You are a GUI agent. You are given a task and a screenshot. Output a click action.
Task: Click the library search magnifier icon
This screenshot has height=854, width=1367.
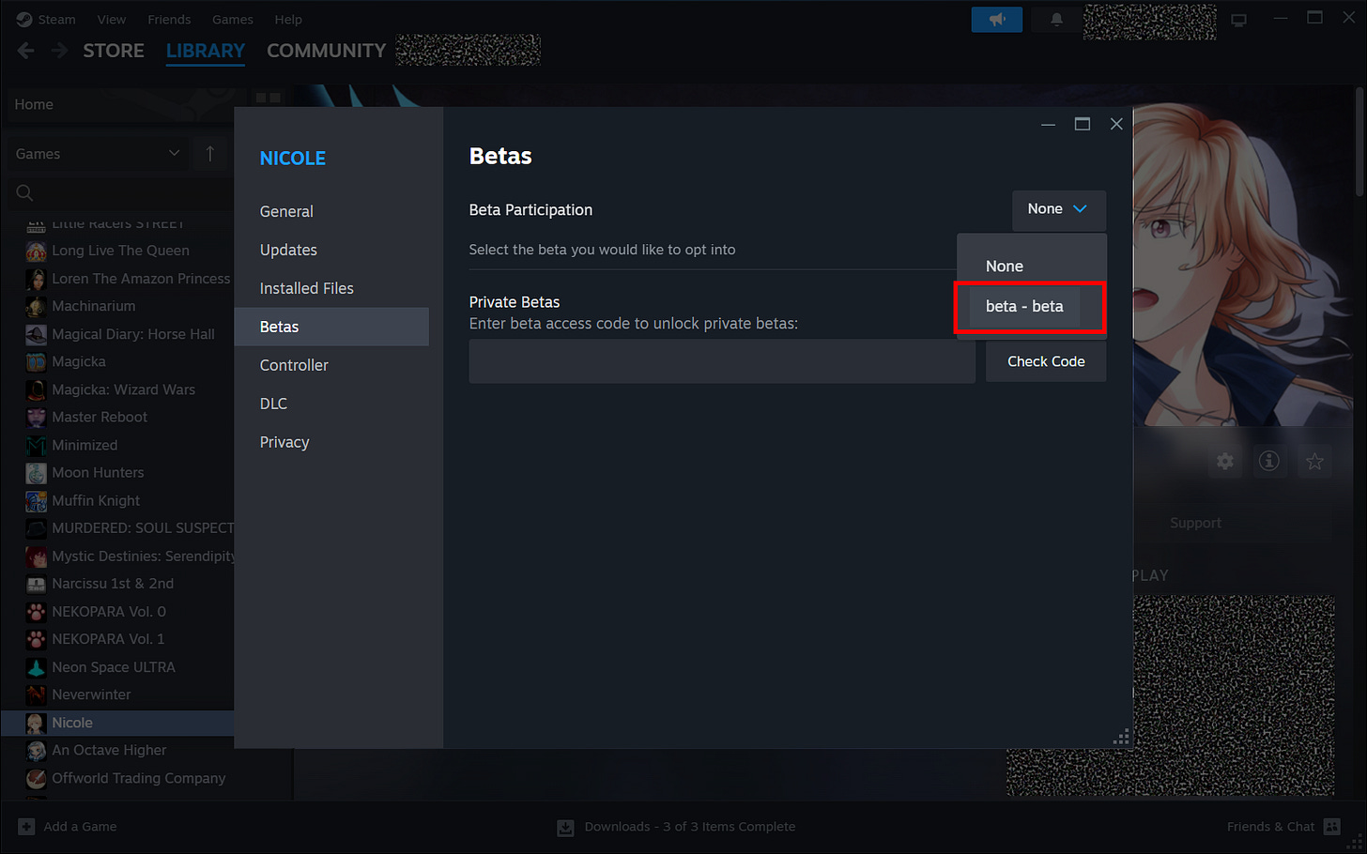coord(25,193)
